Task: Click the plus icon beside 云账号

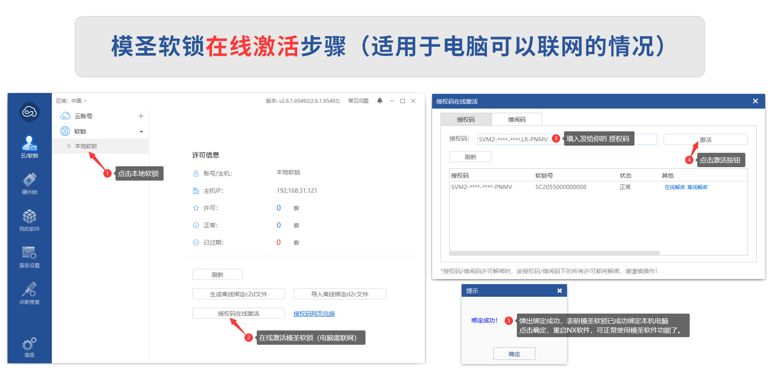Action: point(141,116)
